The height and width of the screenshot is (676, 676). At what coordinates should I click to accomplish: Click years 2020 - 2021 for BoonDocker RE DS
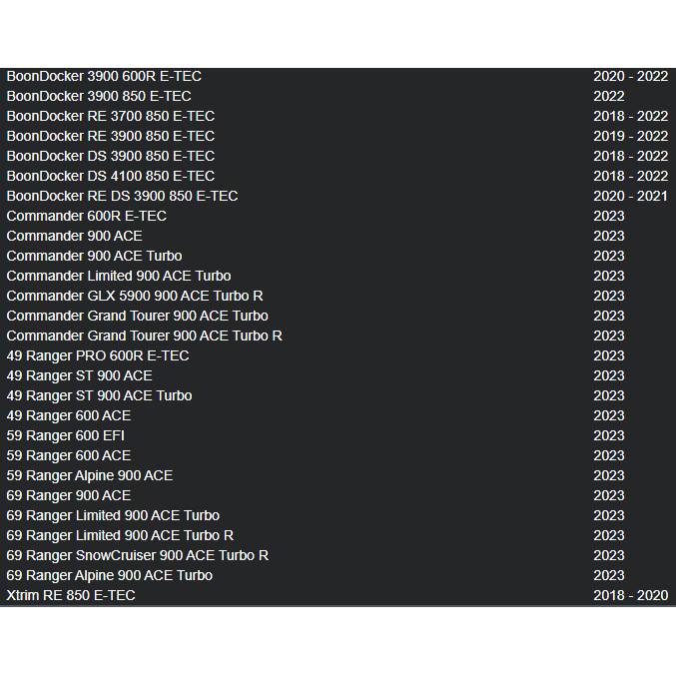coord(631,196)
